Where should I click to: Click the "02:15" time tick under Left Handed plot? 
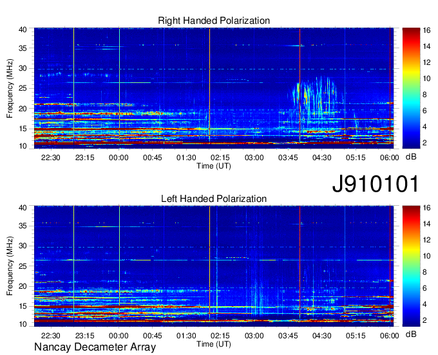(x=220, y=336)
